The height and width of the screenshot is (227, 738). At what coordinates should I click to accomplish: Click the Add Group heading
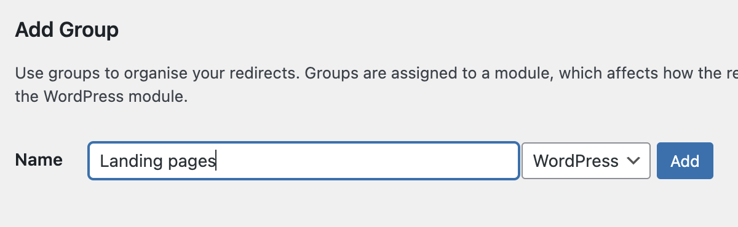[x=66, y=30]
